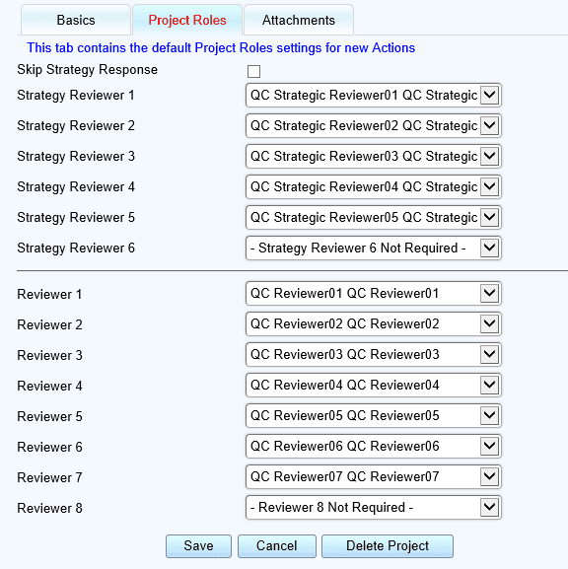Screen dimensions: 568x569
Task: Click the Delete Project button
Action: tap(388, 545)
